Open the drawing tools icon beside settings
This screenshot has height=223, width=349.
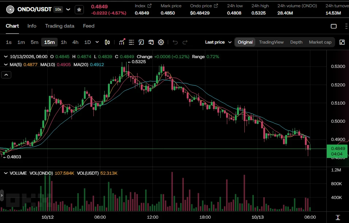tap(151, 42)
